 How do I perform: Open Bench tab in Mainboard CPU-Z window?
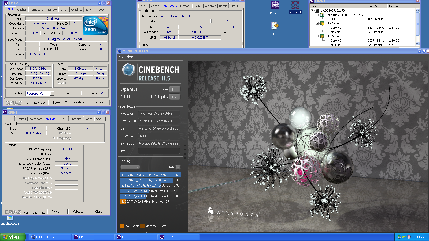223,6
